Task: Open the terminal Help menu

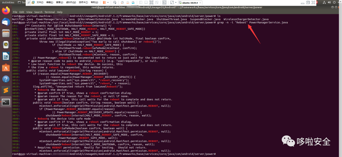Action: pyautogui.click(x=60, y=12)
